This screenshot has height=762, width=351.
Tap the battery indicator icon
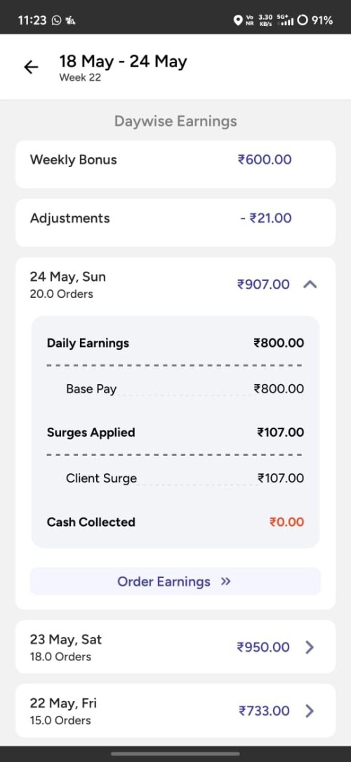point(303,20)
